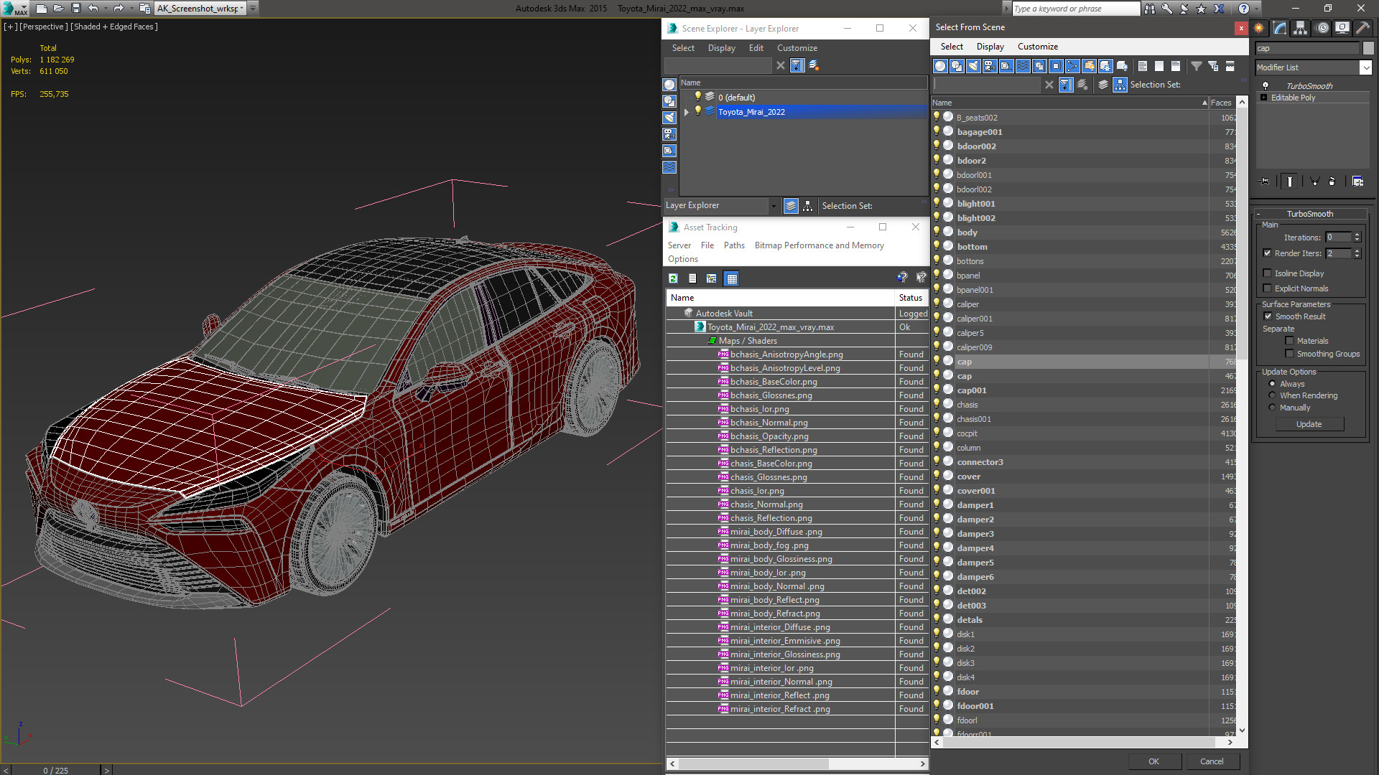Click the Redo arrow icon

pos(119,9)
